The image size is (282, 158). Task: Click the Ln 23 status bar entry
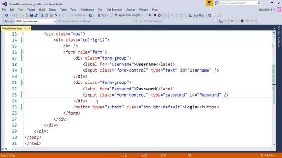[x=124, y=155]
